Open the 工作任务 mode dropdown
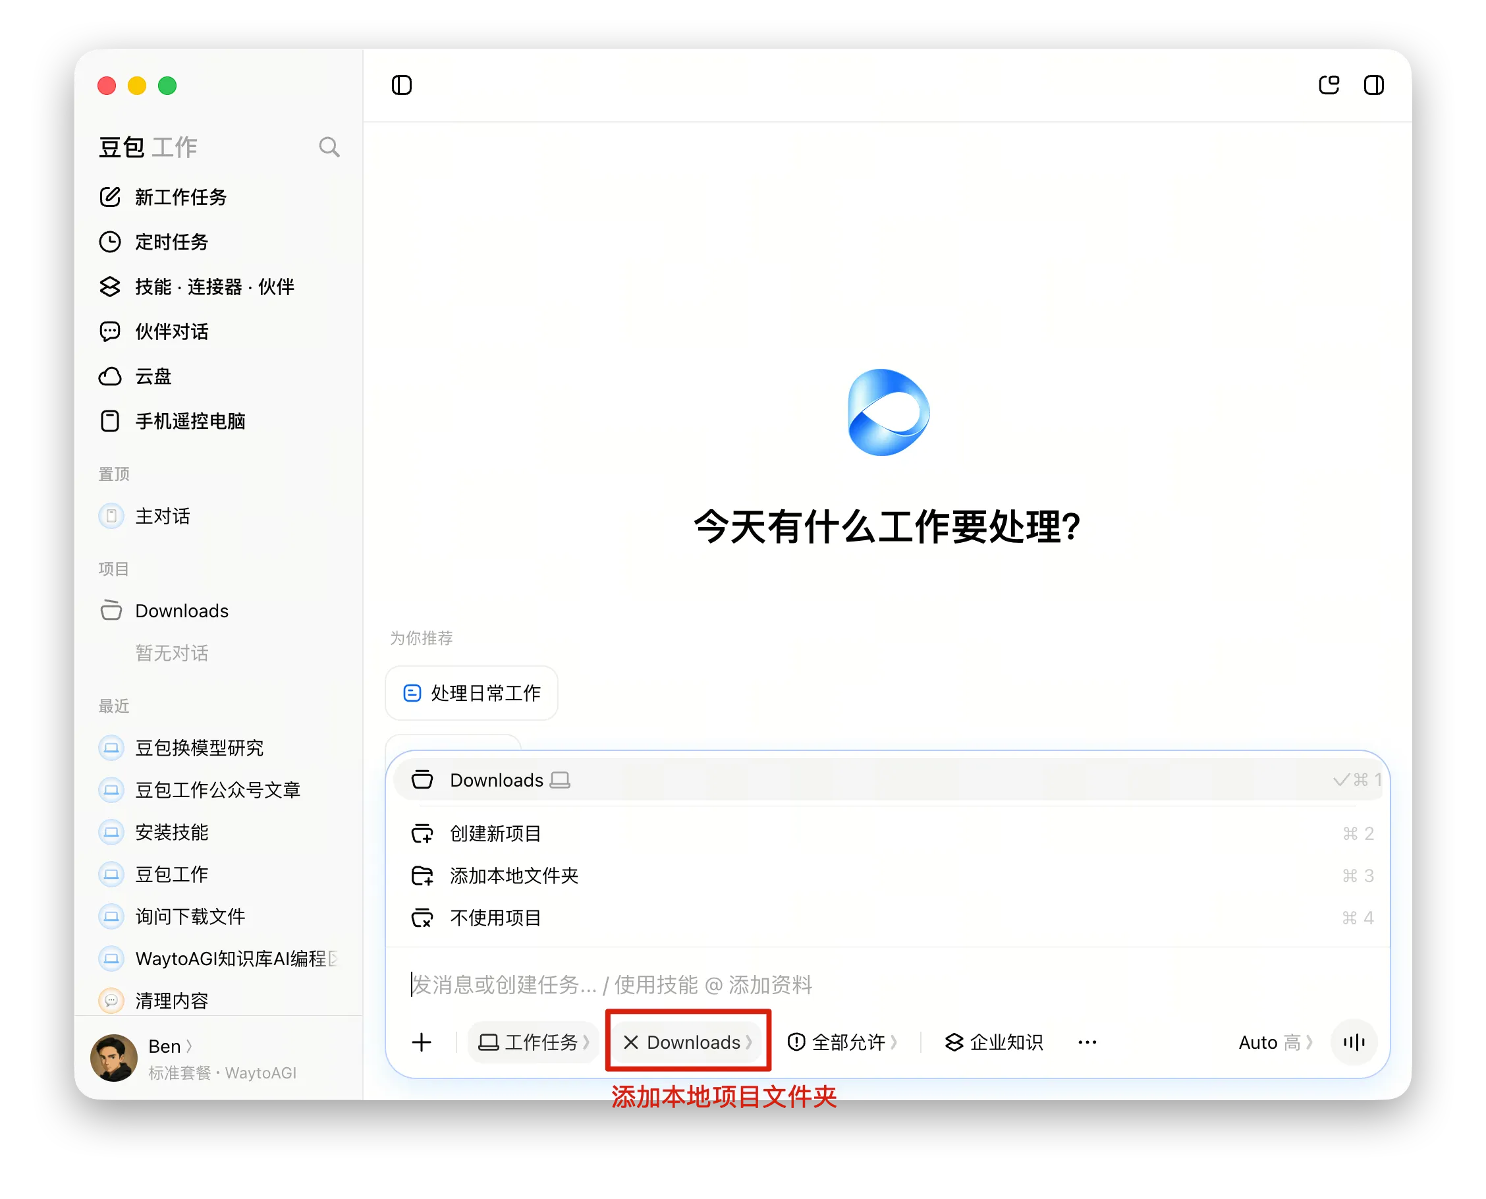This screenshot has width=1486, height=1199. tap(533, 1042)
